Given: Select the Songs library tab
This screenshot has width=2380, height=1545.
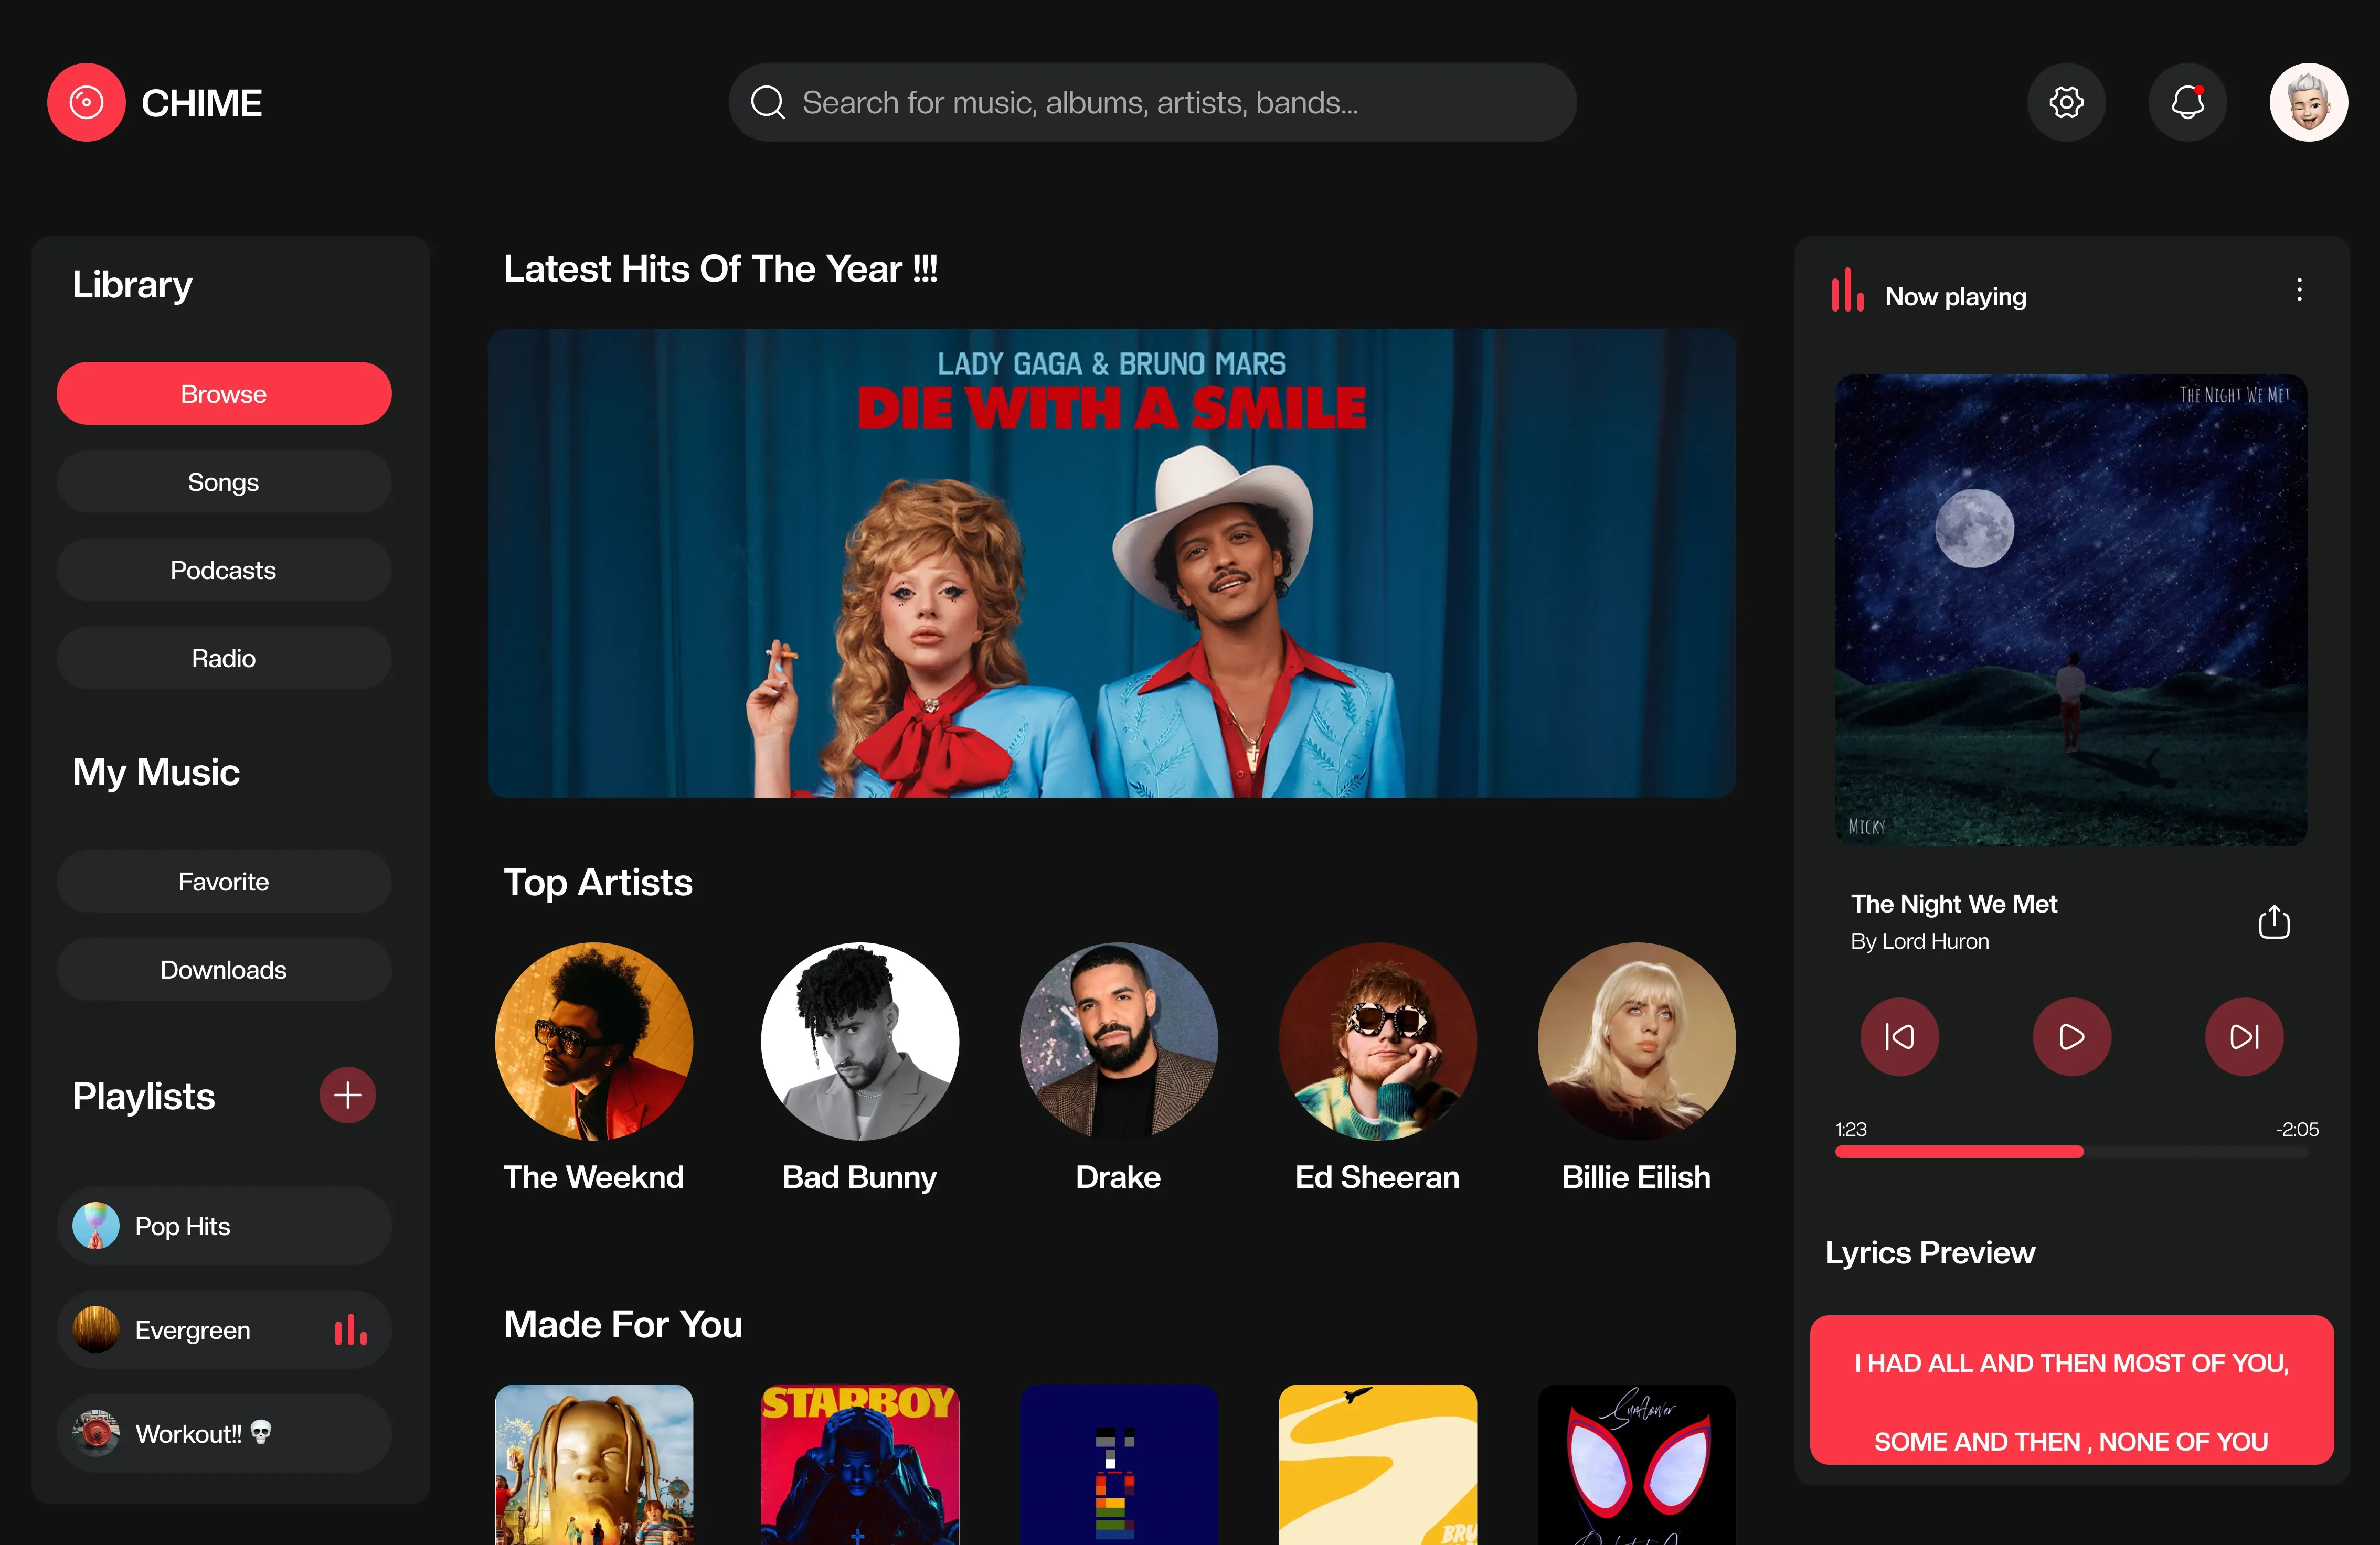Looking at the screenshot, I should click(x=224, y=481).
